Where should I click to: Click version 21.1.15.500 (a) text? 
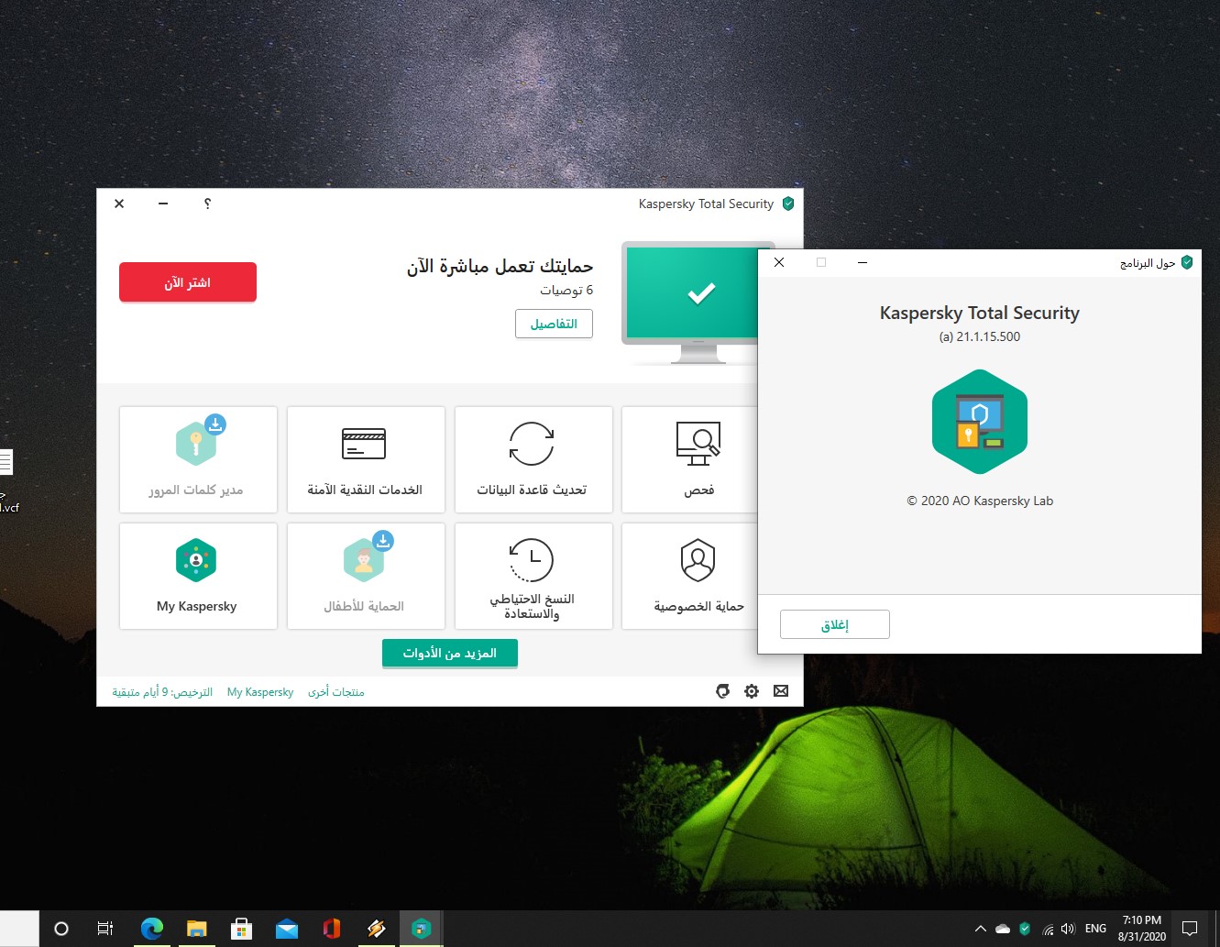tap(979, 336)
